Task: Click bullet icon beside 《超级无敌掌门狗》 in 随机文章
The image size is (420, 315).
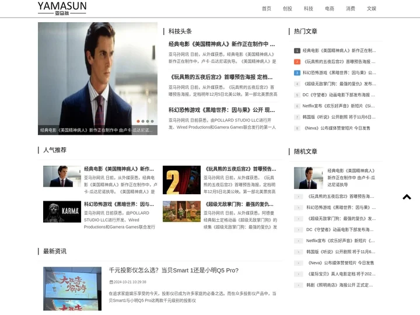Action: (x=298, y=219)
